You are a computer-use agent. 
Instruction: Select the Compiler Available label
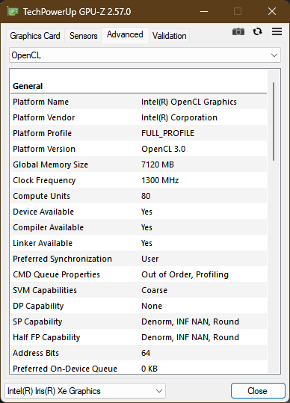48,227
